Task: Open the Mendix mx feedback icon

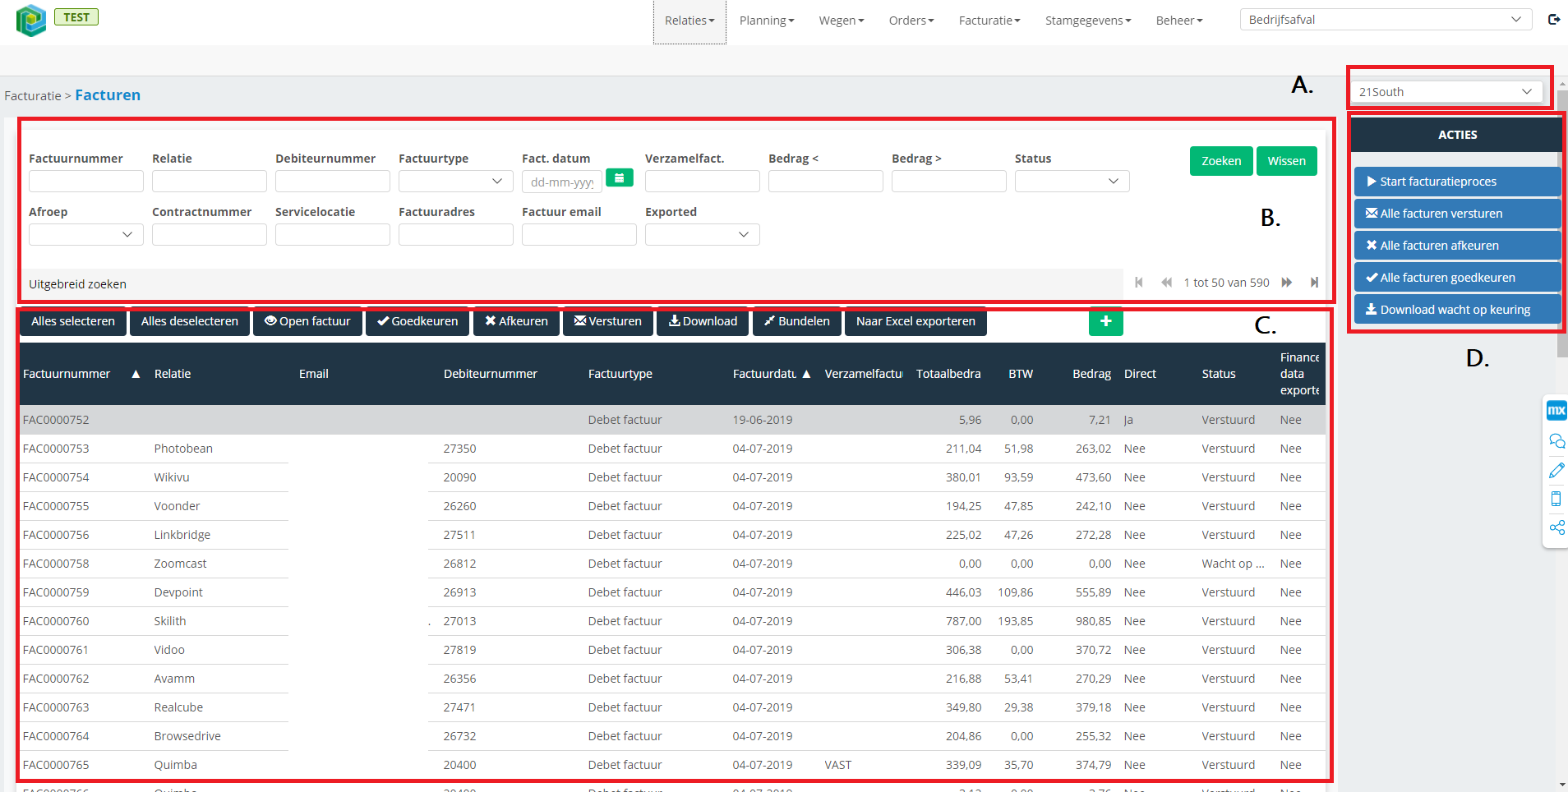Action: click(x=1556, y=411)
